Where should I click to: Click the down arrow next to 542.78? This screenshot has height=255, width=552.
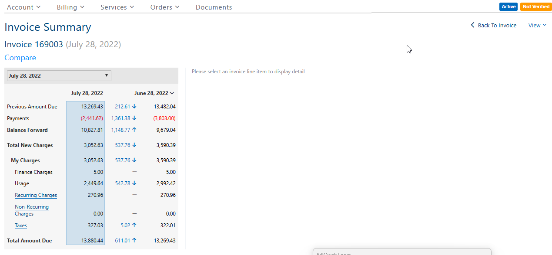pos(134,183)
